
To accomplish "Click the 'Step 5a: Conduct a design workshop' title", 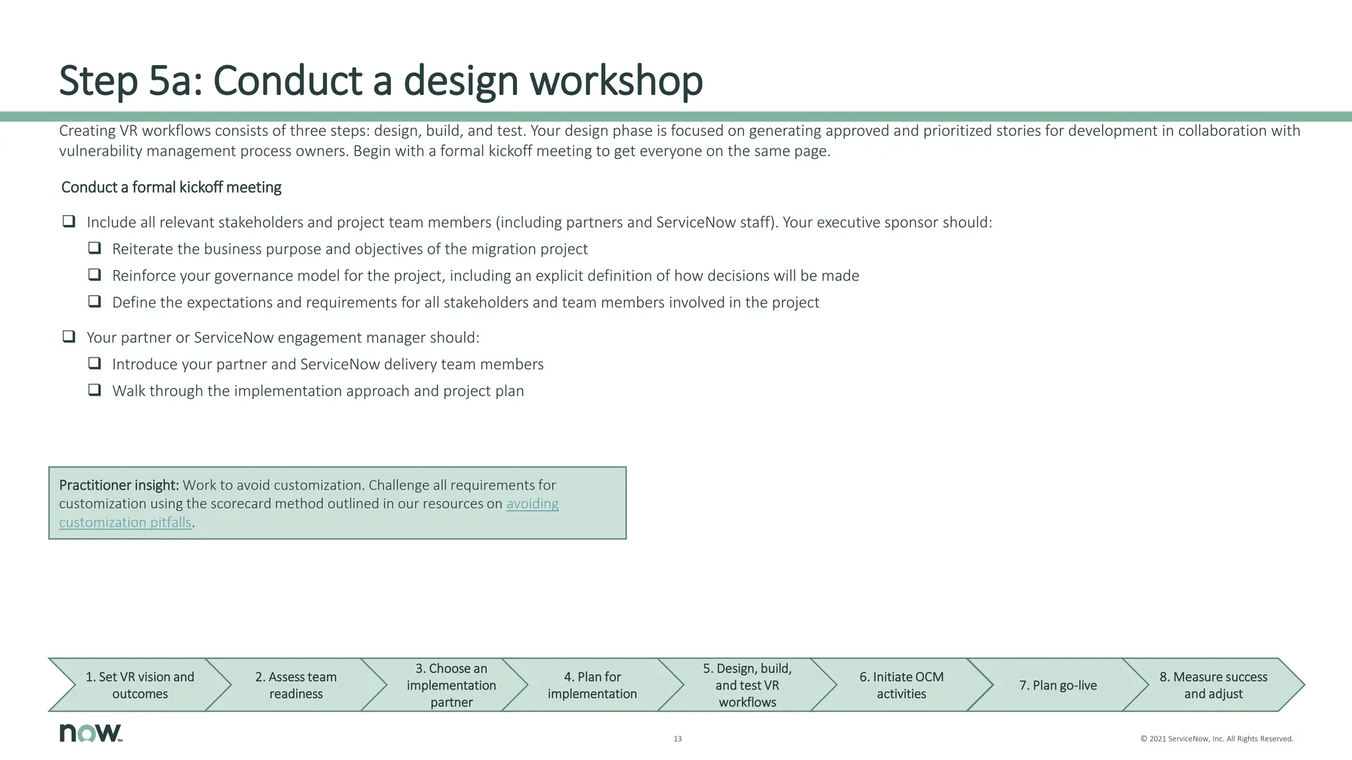I will pos(381,80).
